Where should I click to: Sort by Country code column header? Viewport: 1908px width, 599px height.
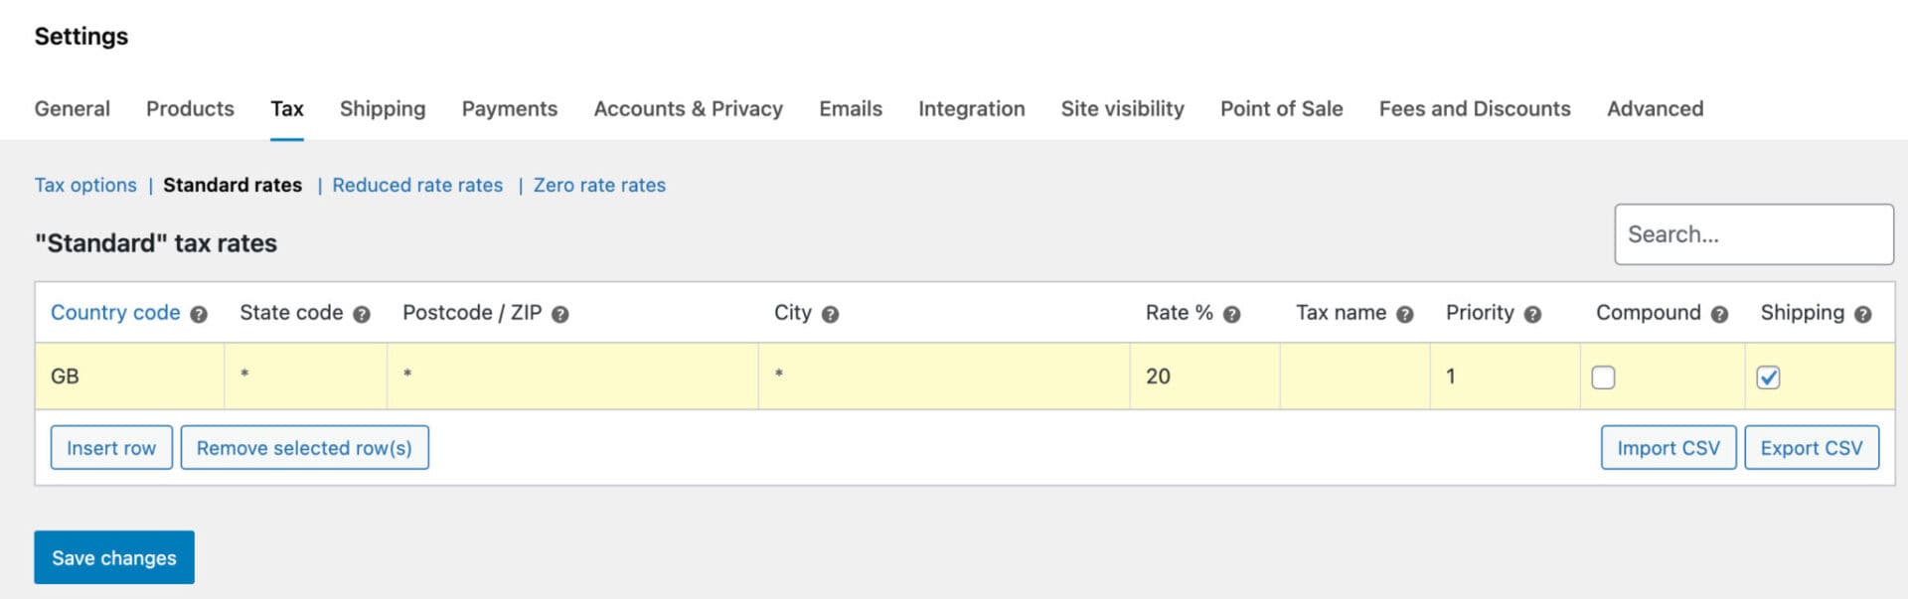pos(115,313)
